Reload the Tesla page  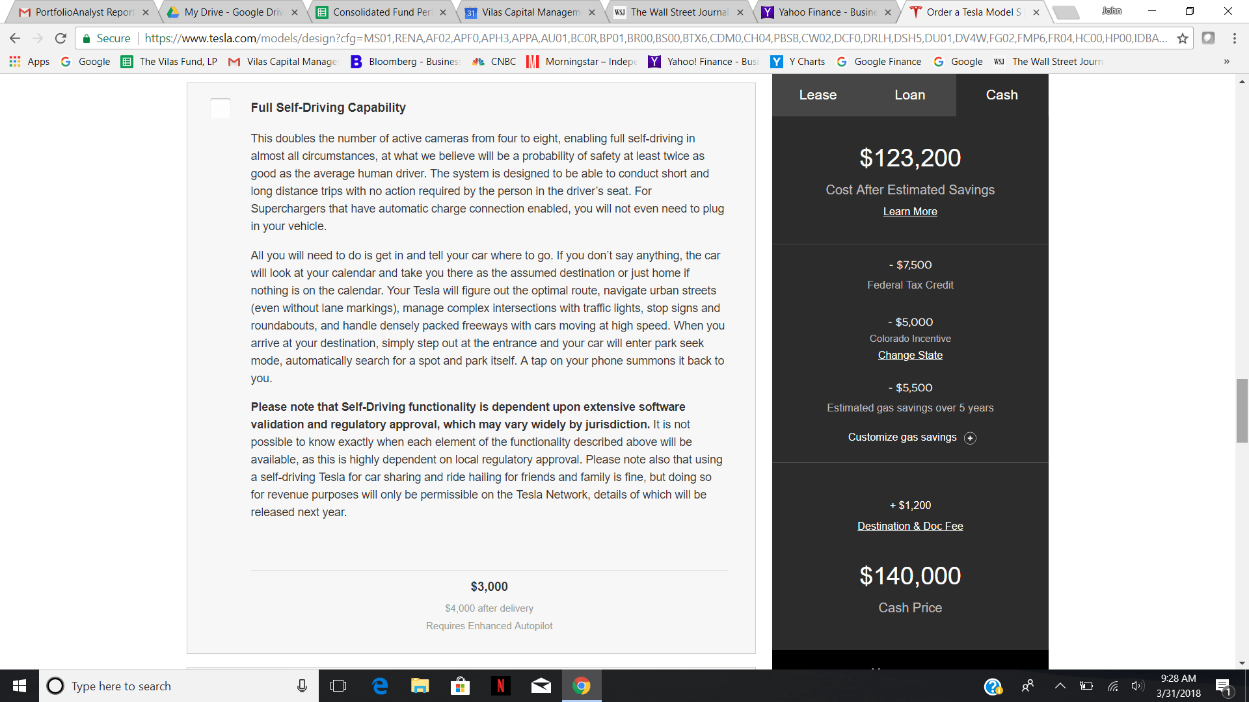[60, 38]
